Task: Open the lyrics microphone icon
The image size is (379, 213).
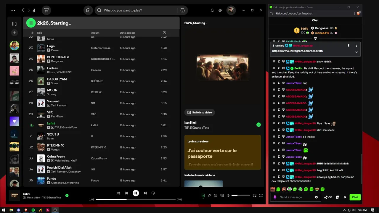Action: 209,196
